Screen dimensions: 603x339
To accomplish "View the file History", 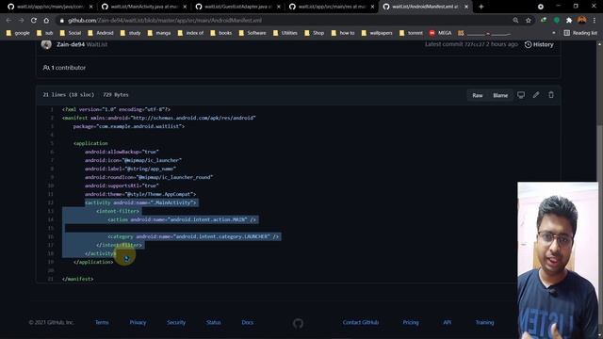I will (x=539, y=44).
